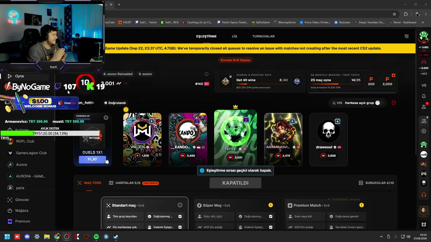Image resolution: width=431 pixels, height=242 pixels.
Task: Toggle Doğrulanmış checkbox in Standart maç
Action: click(180, 216)
